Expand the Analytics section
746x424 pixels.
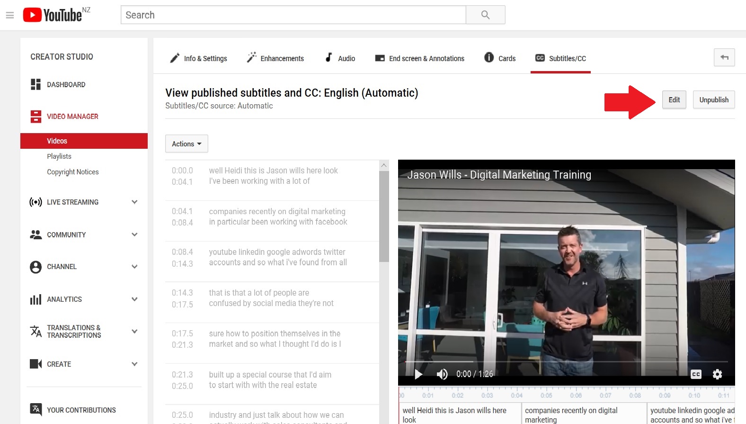click(134, 299)
